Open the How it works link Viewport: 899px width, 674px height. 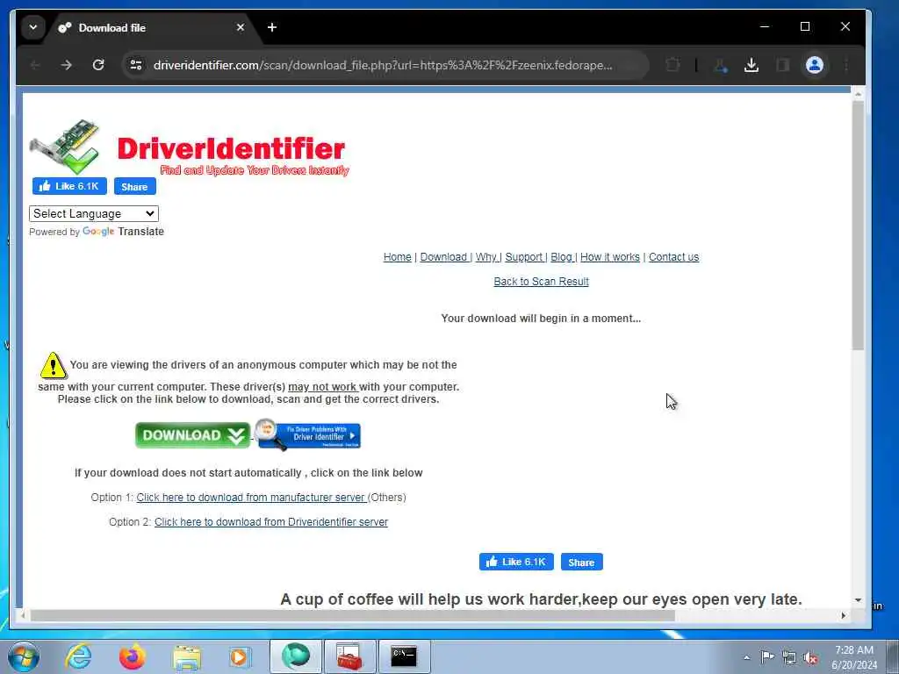pyautogui.click(x=609, y=257)
